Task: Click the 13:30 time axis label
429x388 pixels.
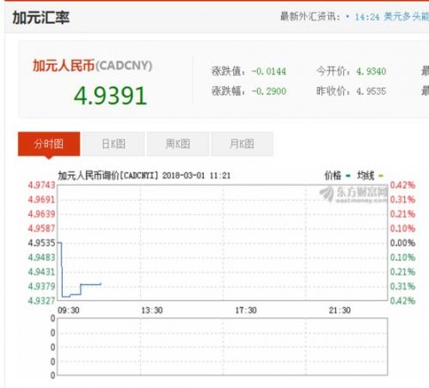Action: point(152,311)
